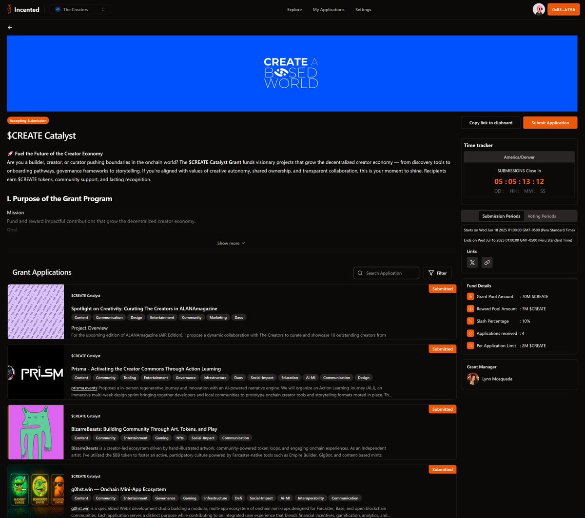Expand description with Show more
585x518 pixels.
click(231, 243)
